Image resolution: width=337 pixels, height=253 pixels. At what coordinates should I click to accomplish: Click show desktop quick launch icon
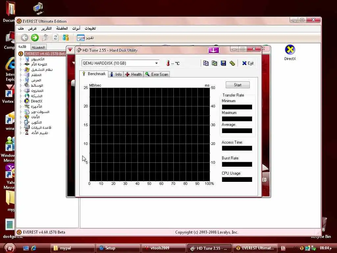point(26,248)
